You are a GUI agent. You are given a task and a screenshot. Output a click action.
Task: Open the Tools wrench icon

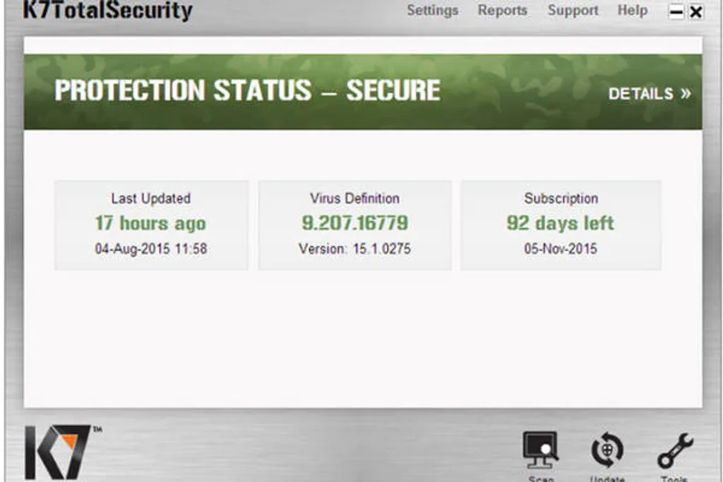tap(675, 450)
